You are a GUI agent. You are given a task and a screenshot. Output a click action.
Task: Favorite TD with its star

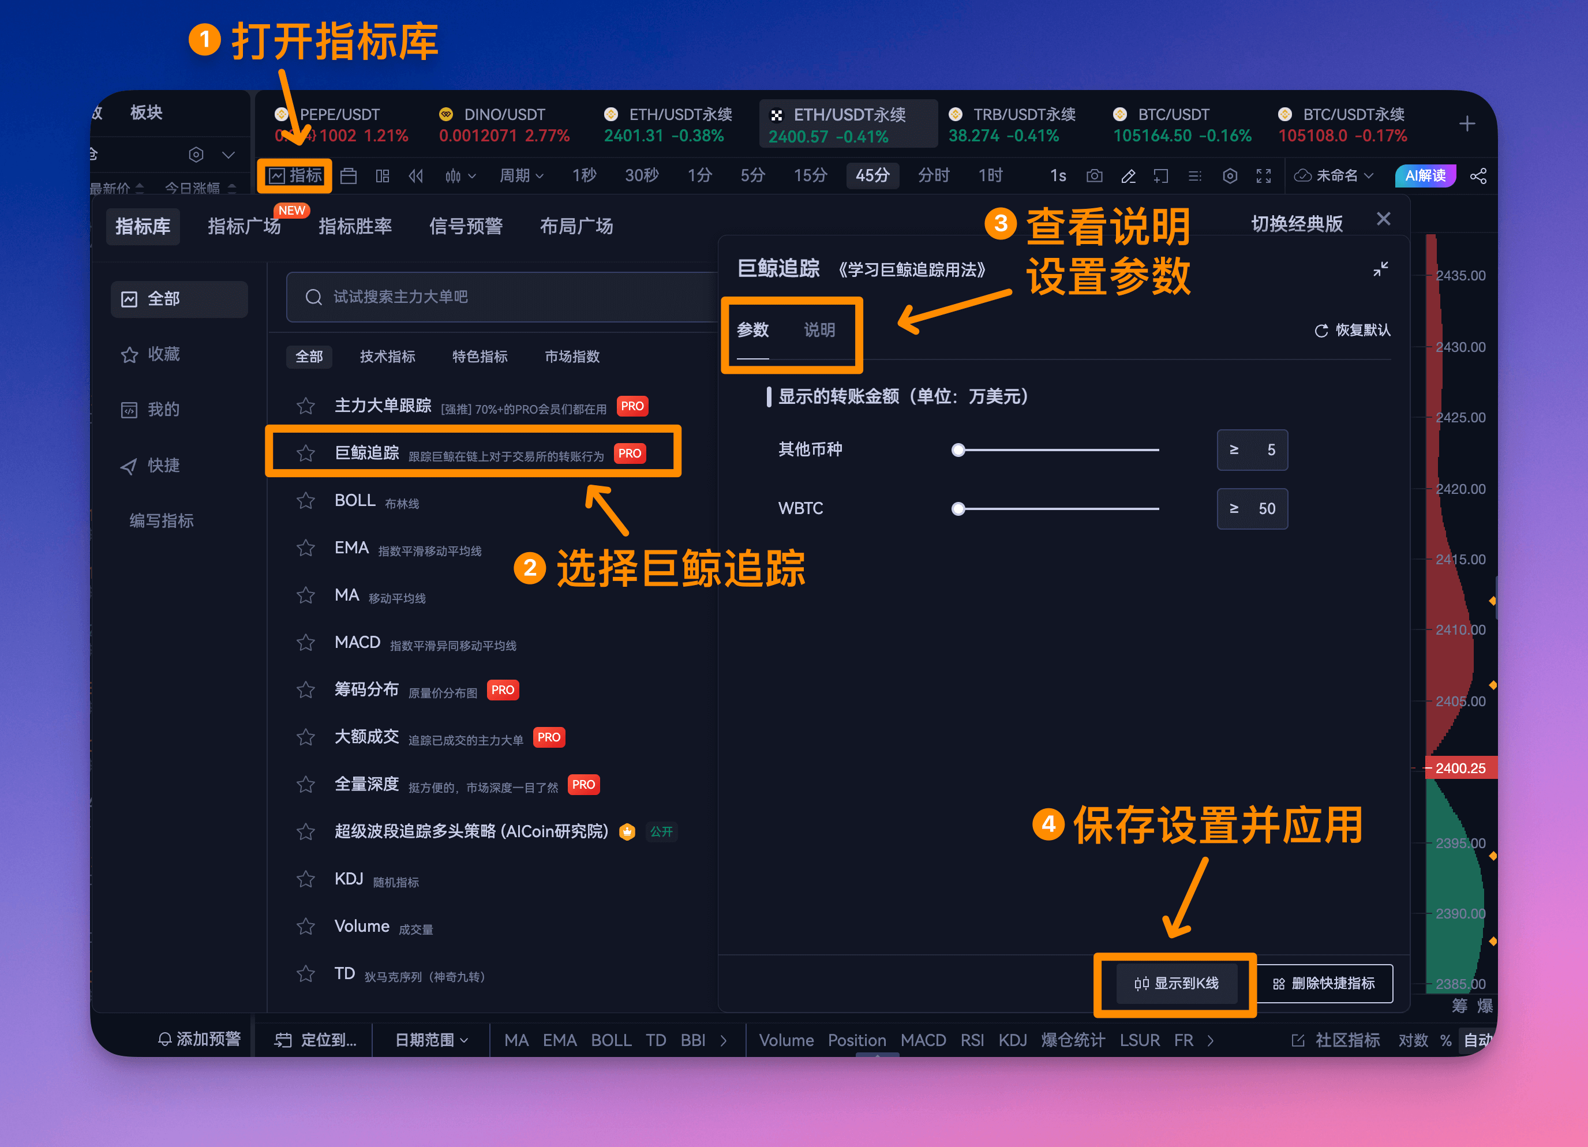pos(305,973)
